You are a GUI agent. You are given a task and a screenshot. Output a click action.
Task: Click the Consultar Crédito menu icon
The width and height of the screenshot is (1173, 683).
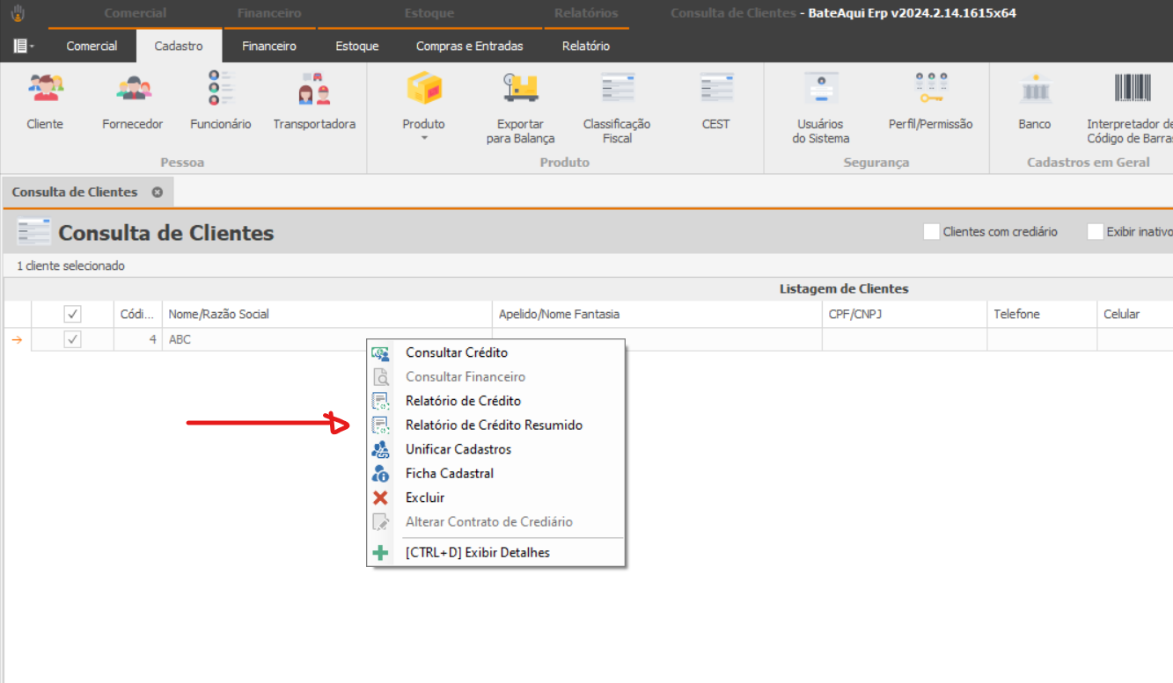pos(380,352)
